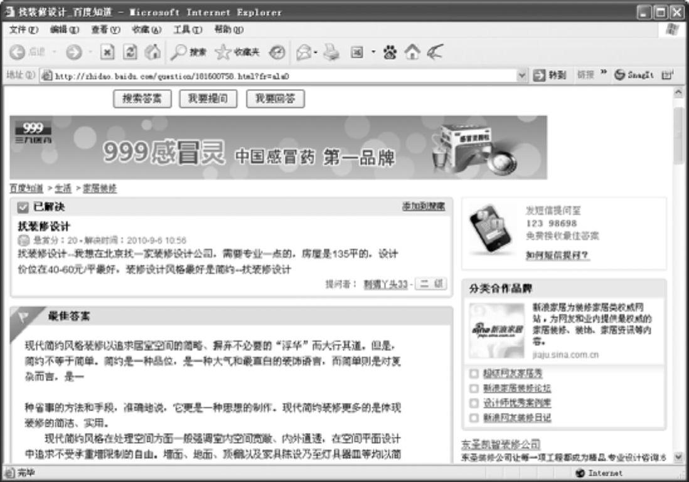Open the 收藏 menu
The image size is (689, 482).
point(146,29)
